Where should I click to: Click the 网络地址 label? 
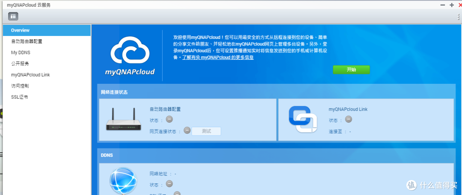[160, 174]
